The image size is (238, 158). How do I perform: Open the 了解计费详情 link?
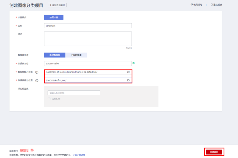79,155
